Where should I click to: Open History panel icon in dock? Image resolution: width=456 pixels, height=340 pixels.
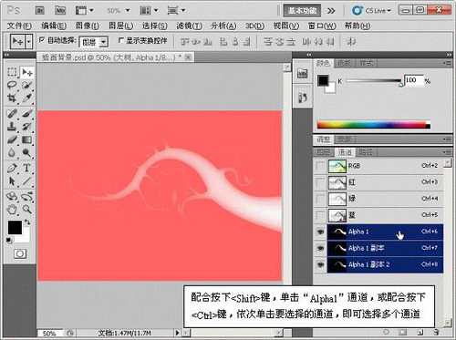point(302,98)
